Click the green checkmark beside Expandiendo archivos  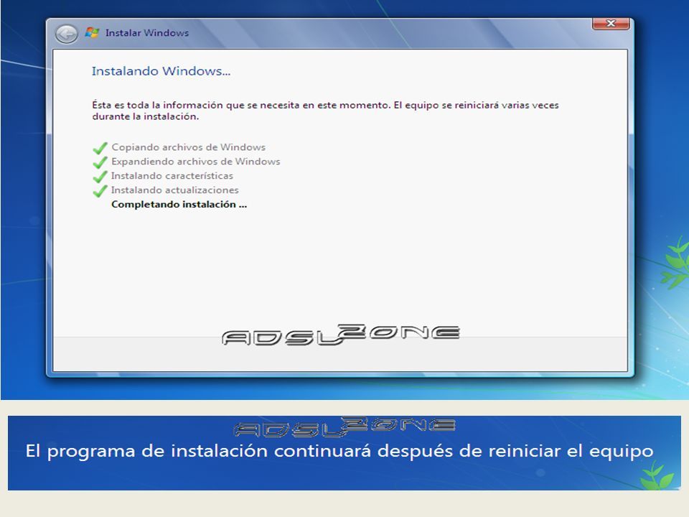coord(100,162)
